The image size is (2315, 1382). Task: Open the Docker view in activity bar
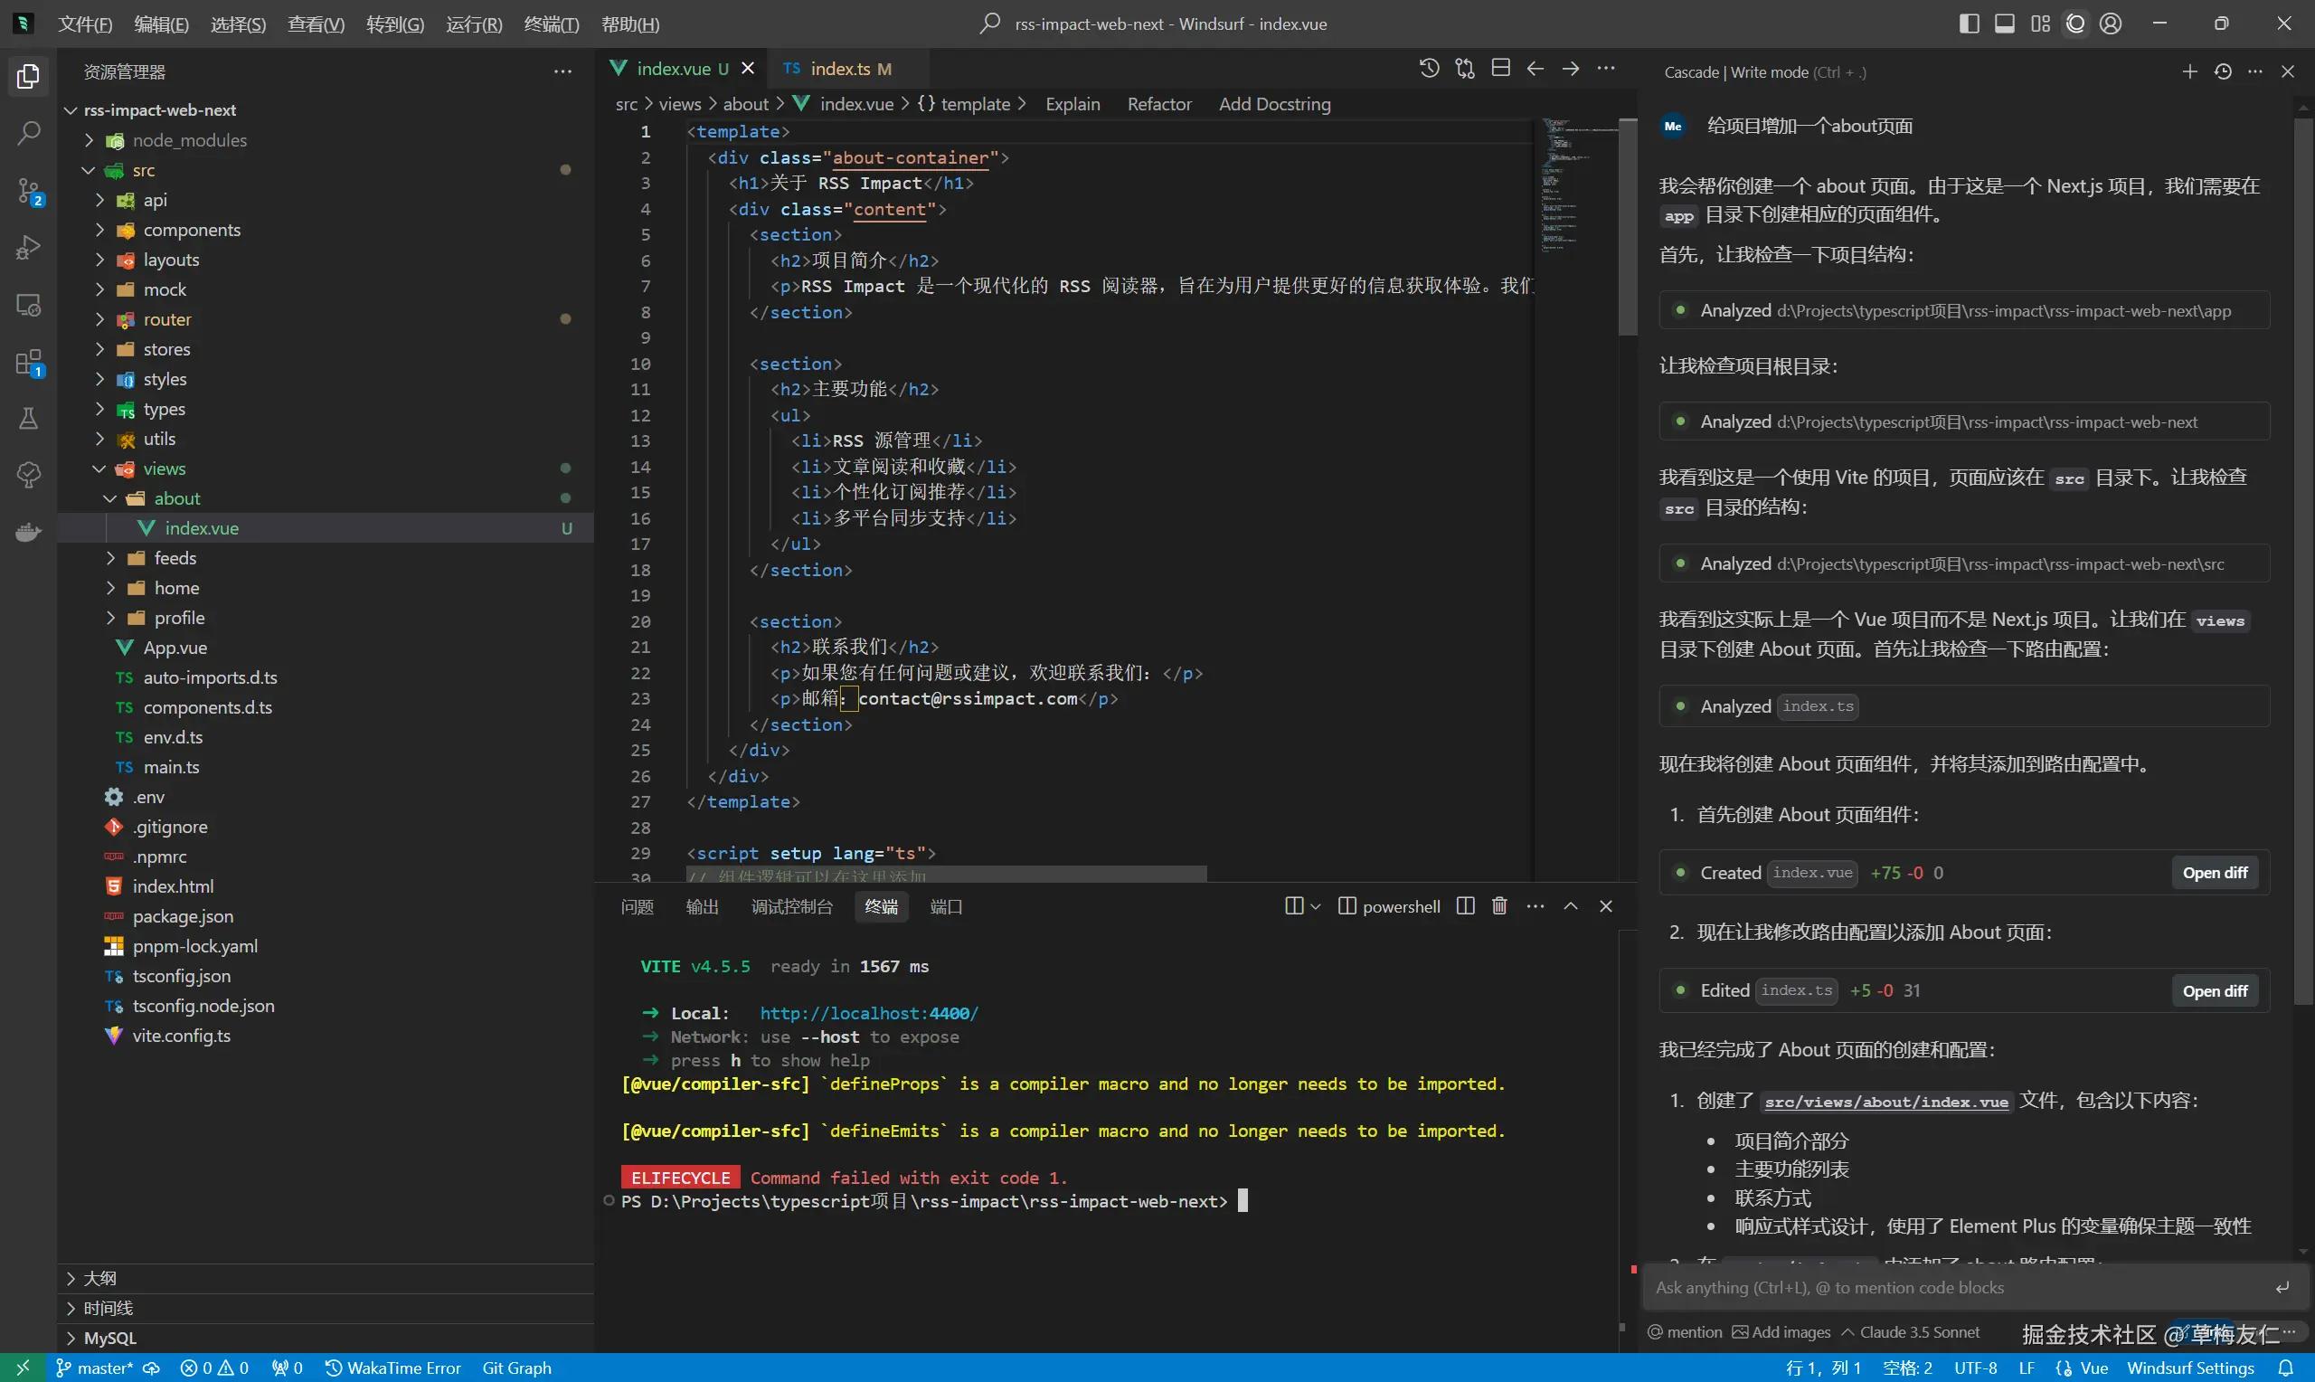pos(28,532)
